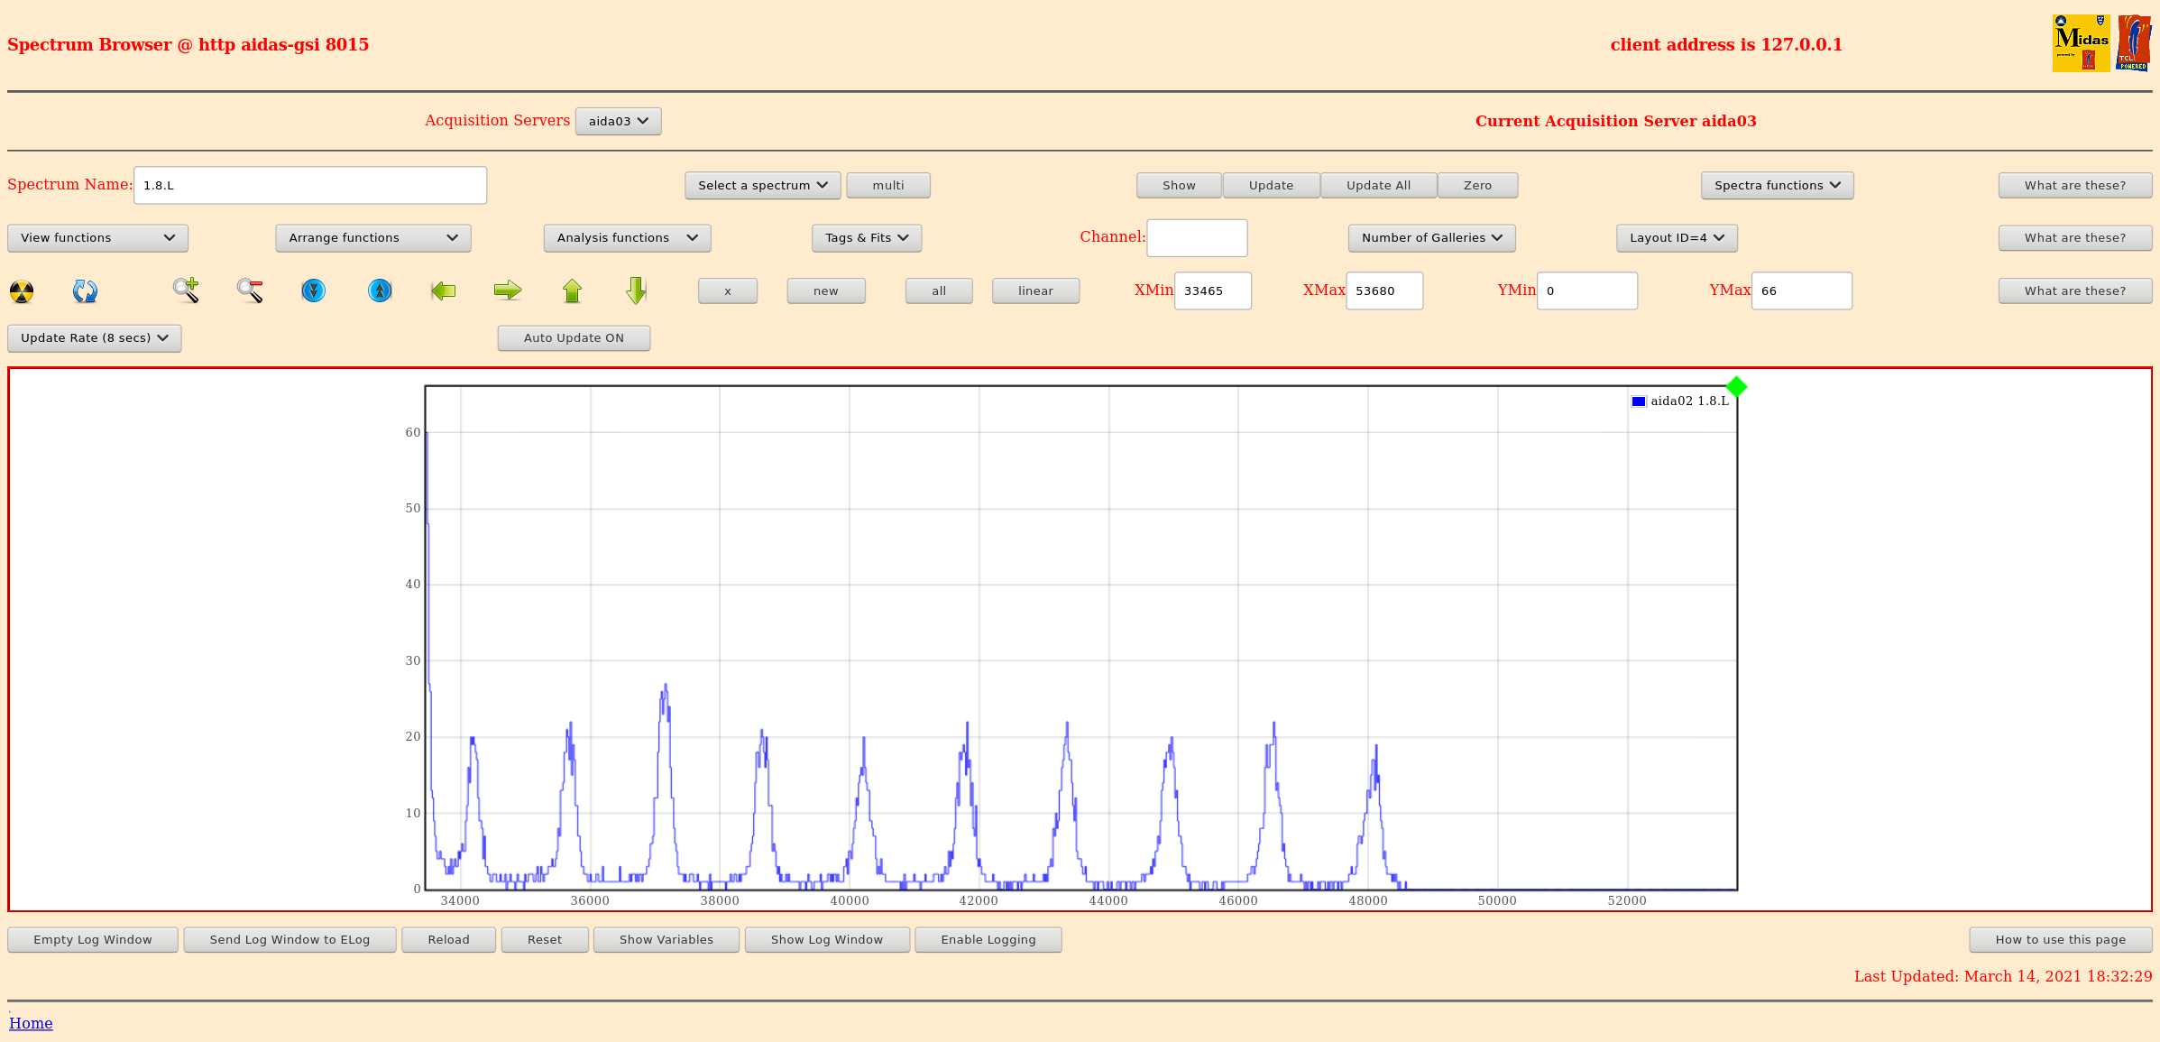2160x1042 pixels.
Task: Click the Update button
Action: click(1271, 185)
